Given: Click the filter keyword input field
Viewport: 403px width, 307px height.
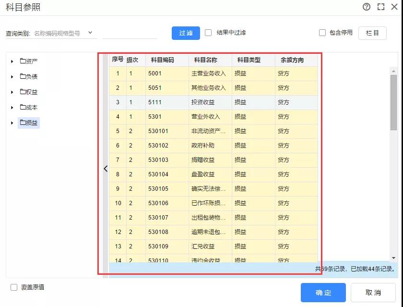Looking at the screenshot, I should 130,33.
